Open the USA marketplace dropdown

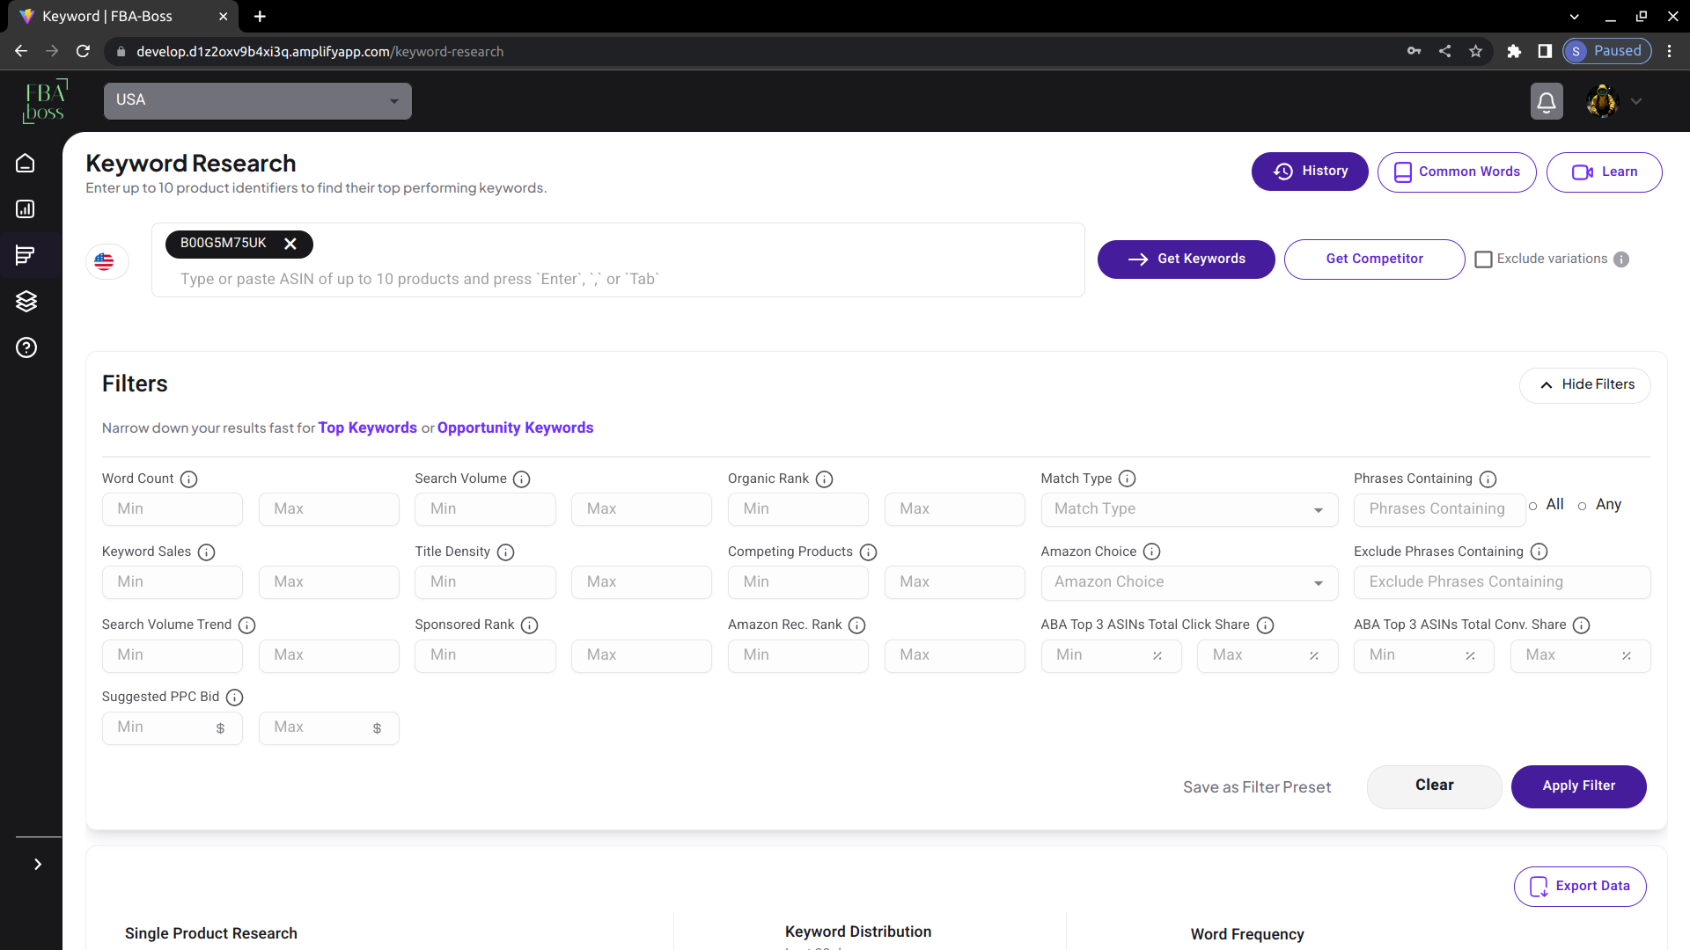click(x=257, y=101)
